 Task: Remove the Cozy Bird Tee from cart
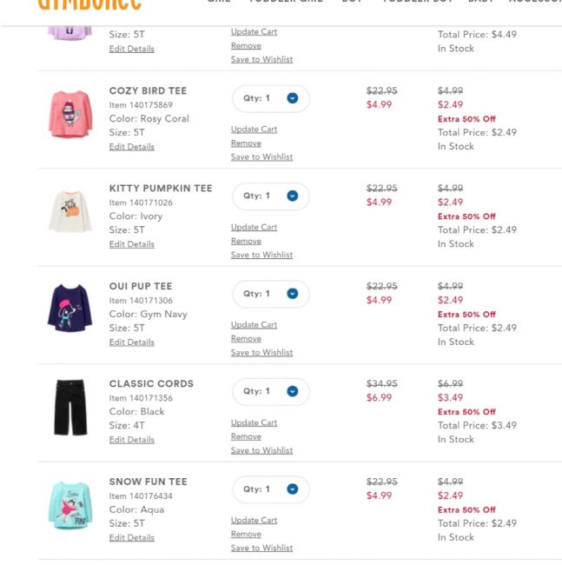246,143
